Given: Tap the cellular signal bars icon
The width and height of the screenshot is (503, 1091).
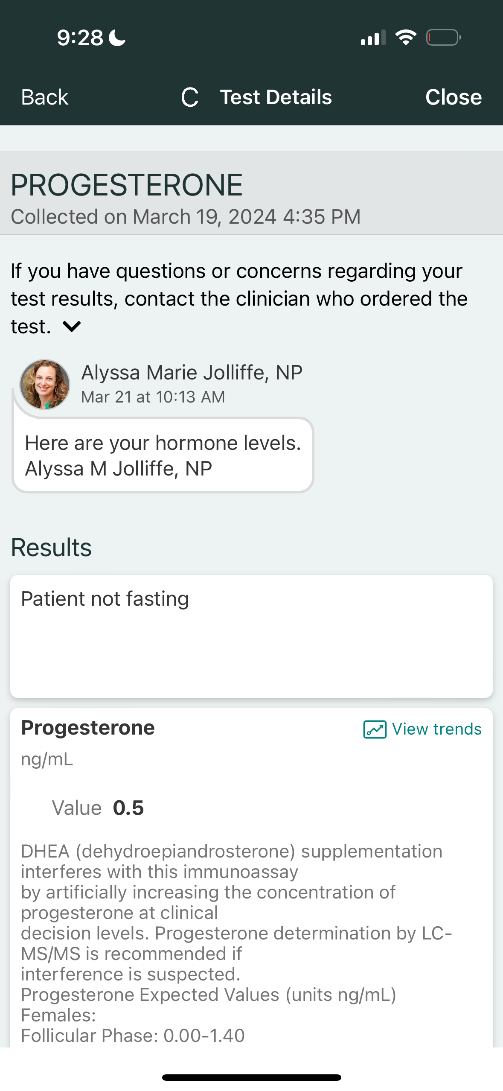Looking at the screenshot, I should tap(373, 38).
